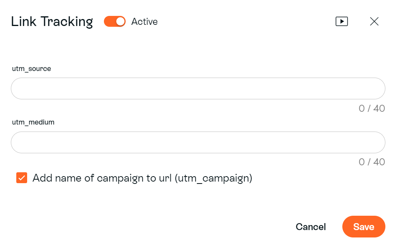397x246 pixels.
Task: Select the "Add name of campaign to url" label
Action: pyautogui.click(x=142, y=178)
